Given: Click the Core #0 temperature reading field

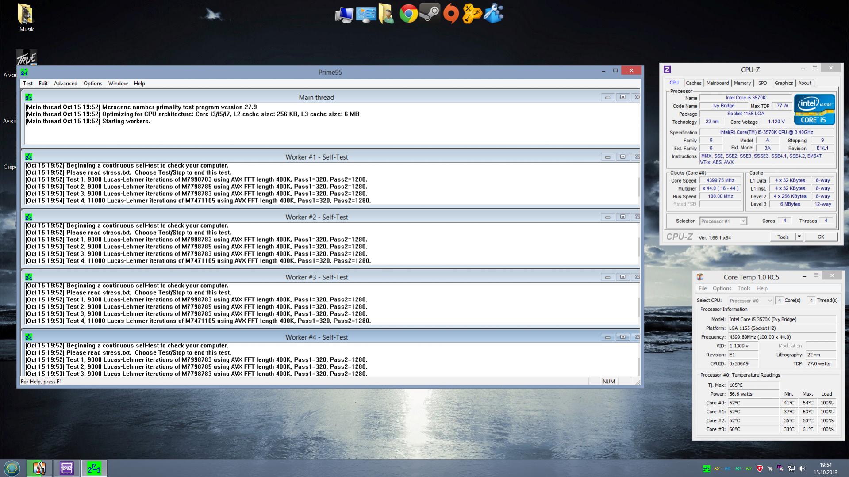Looking at the screenshot, I should click(x=753, y=403).
